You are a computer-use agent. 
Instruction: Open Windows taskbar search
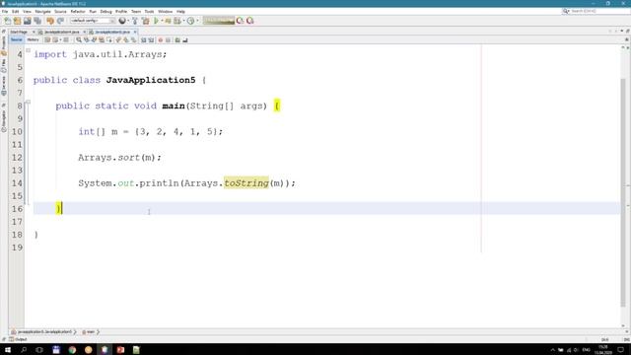tap(24, 350)
